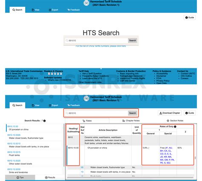This screenshot has width=202, height=181.
Task: Click the USITC seal logo on the HTS Search landing page
Action: [x=86, y=3]
